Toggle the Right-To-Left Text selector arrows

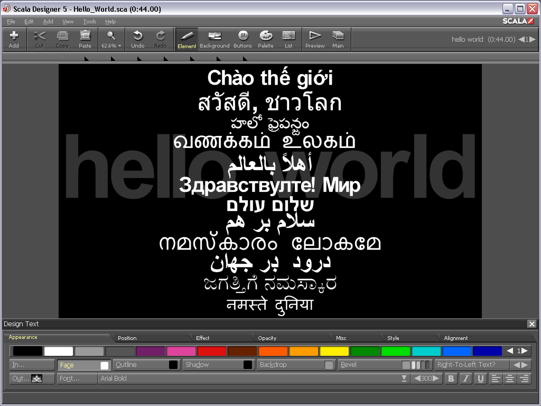(520, 365)
